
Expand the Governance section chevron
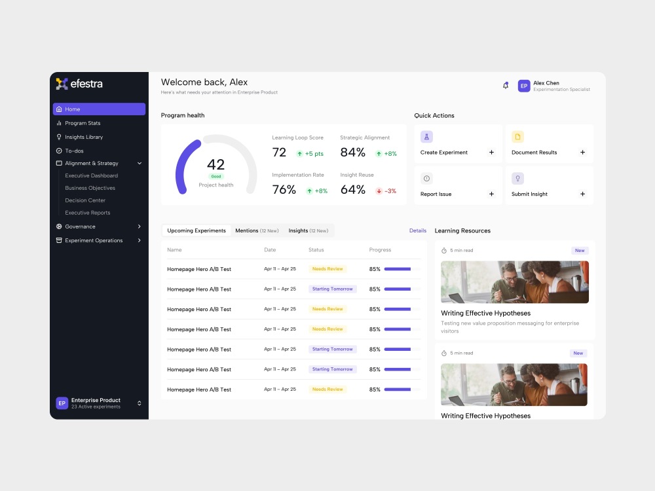tap(140, 227)
